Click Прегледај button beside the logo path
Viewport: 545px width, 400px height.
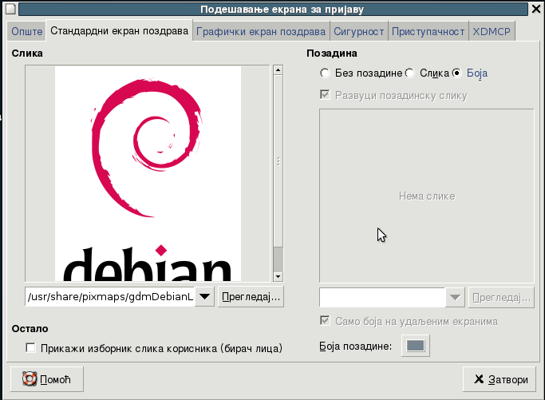coord(251,297)
